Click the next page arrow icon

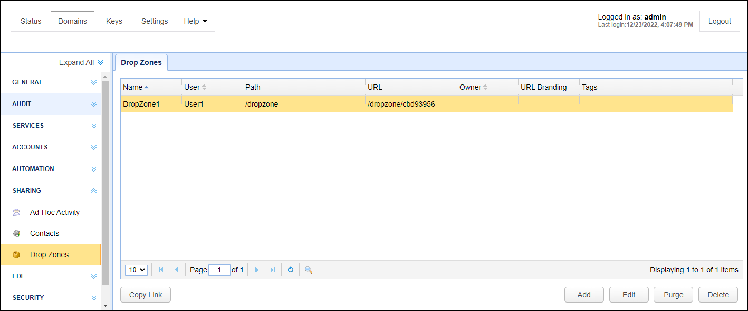point(257,270)
